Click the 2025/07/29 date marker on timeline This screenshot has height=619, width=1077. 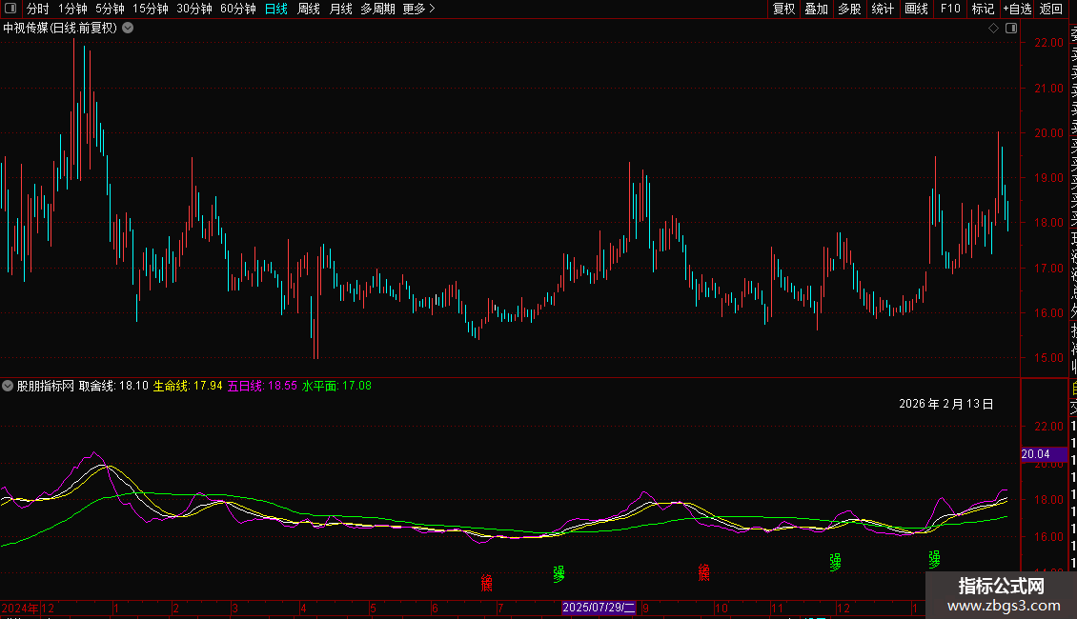[599, 608]
